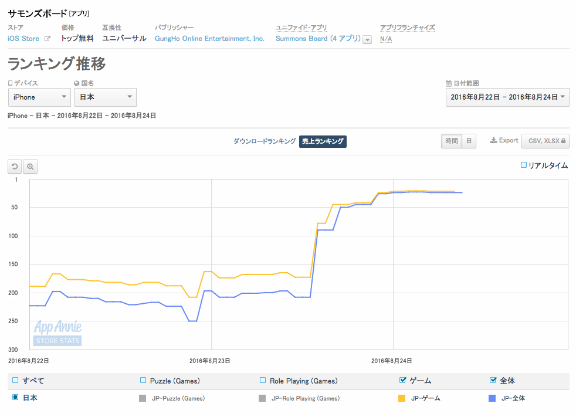
Task: Open the 日本 country dropdown
Action: (x=105, y=97)
